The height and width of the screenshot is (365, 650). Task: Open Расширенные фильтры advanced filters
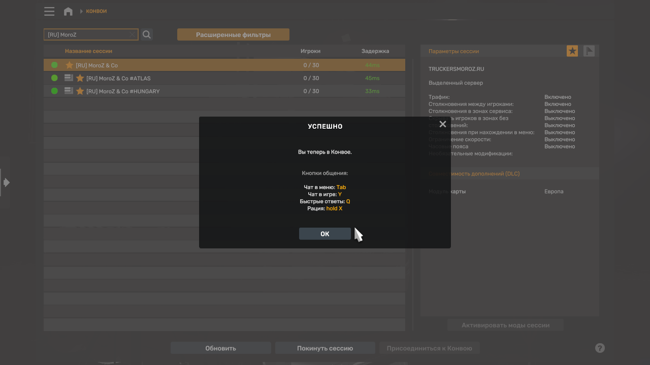(233, 34)
